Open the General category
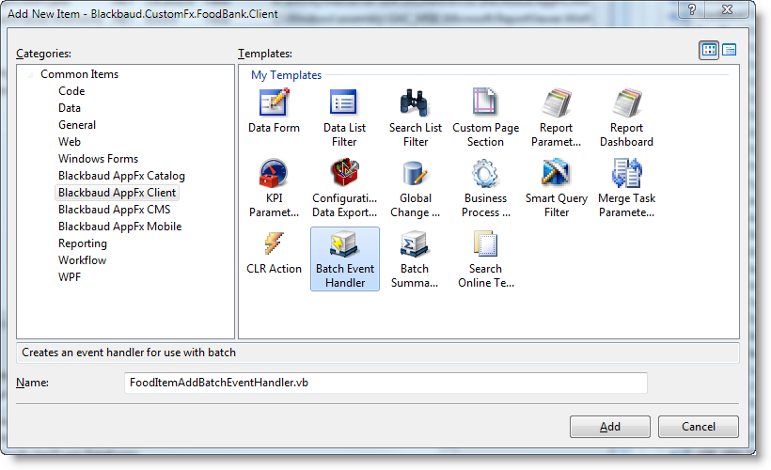This screenshot has height=470, width=771. click(77, 125)
